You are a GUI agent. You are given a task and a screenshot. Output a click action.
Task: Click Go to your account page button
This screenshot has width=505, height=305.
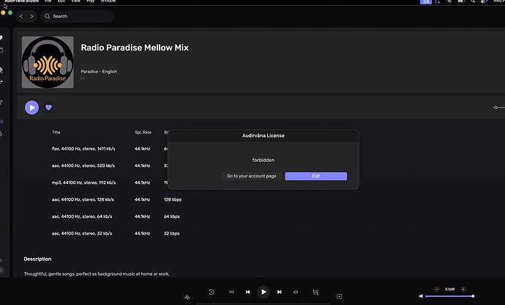click(251, 176)
